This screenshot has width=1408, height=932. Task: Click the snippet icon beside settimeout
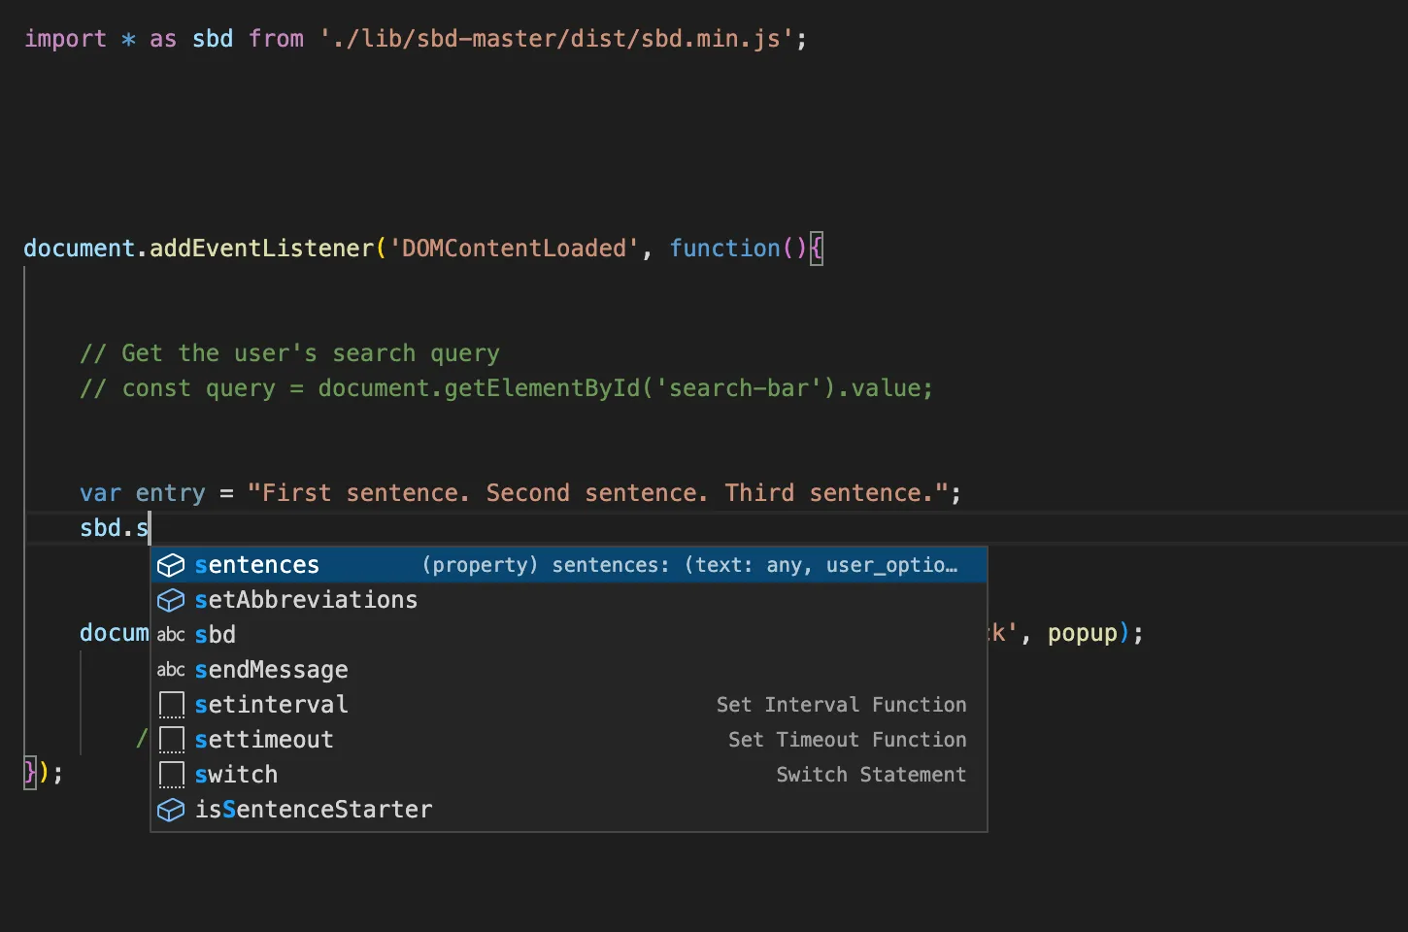pyautogui.click(x=172, y=740)
